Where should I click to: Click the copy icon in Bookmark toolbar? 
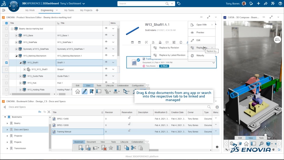click(x=126, y=148)
